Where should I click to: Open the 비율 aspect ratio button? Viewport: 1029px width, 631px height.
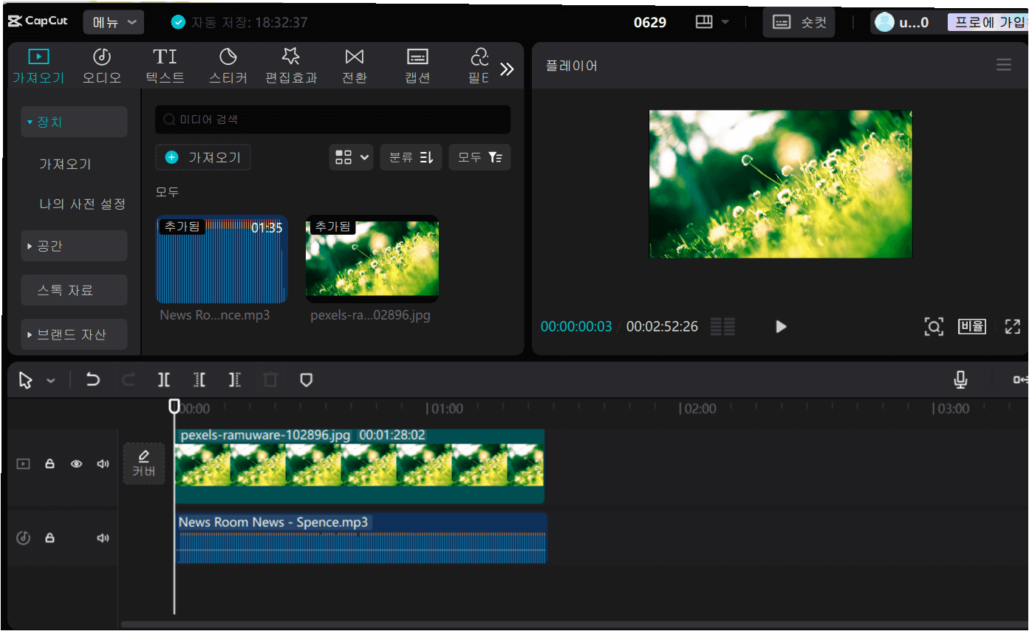pos(972,326)
